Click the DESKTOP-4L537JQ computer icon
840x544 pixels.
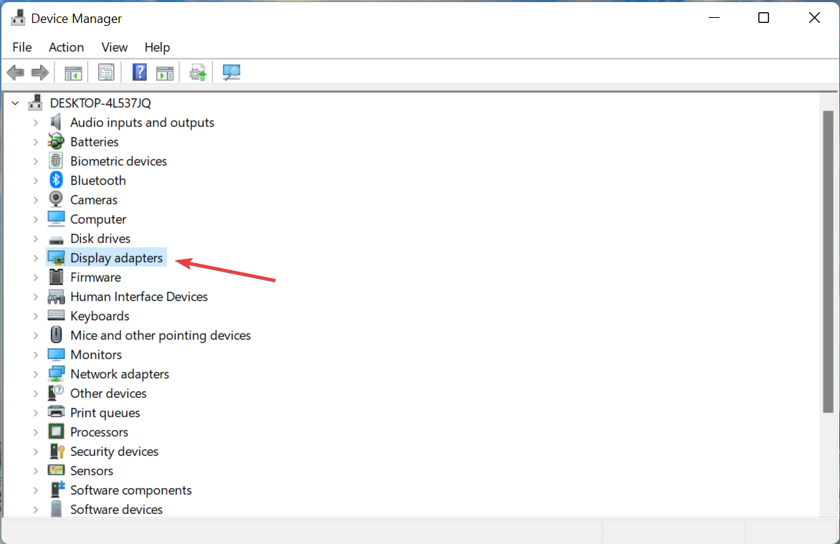pos(36,102)
